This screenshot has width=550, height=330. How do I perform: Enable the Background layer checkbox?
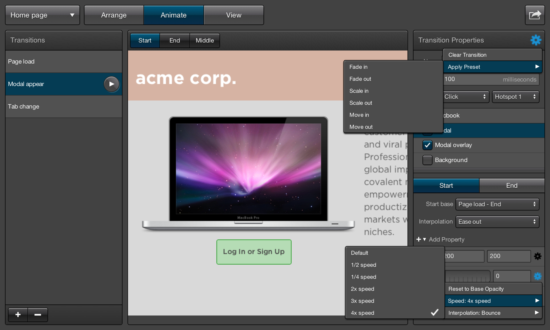[x=427, y=160]
